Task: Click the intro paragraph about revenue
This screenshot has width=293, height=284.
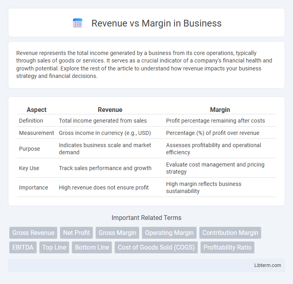Action: point(144,64)
